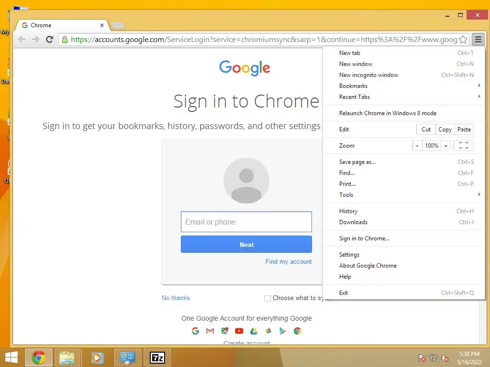Click the Google Maps service icon
This screenshot has width=490, height=367.
[225, 331]
